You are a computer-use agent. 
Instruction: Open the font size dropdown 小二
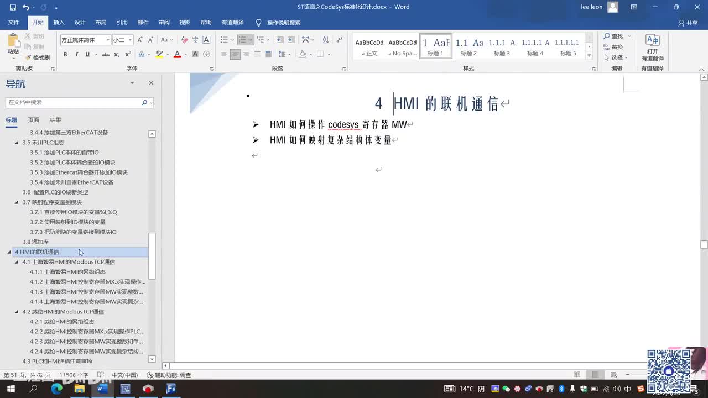(x=130, y=40)
